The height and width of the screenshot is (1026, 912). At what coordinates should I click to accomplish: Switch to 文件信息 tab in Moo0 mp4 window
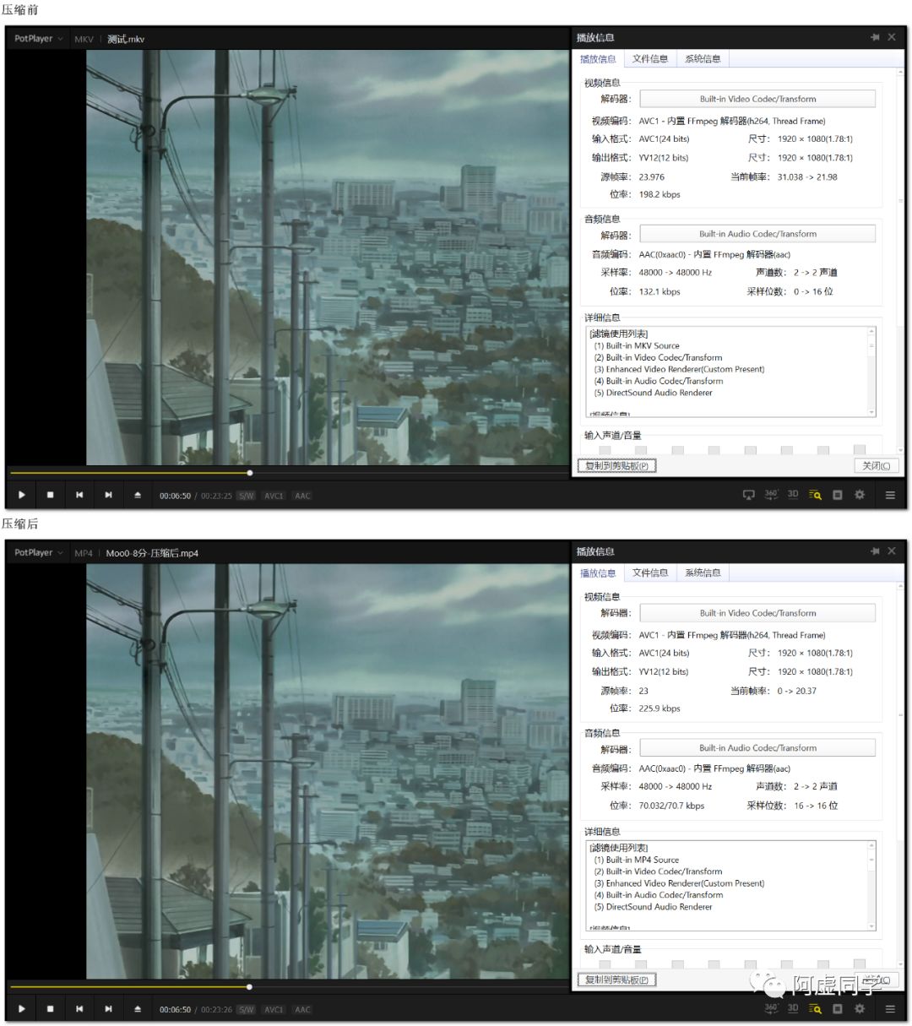650,573
